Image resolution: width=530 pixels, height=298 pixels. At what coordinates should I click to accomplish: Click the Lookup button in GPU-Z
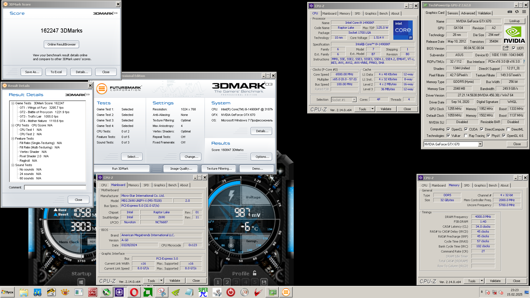tap(514, 21)
